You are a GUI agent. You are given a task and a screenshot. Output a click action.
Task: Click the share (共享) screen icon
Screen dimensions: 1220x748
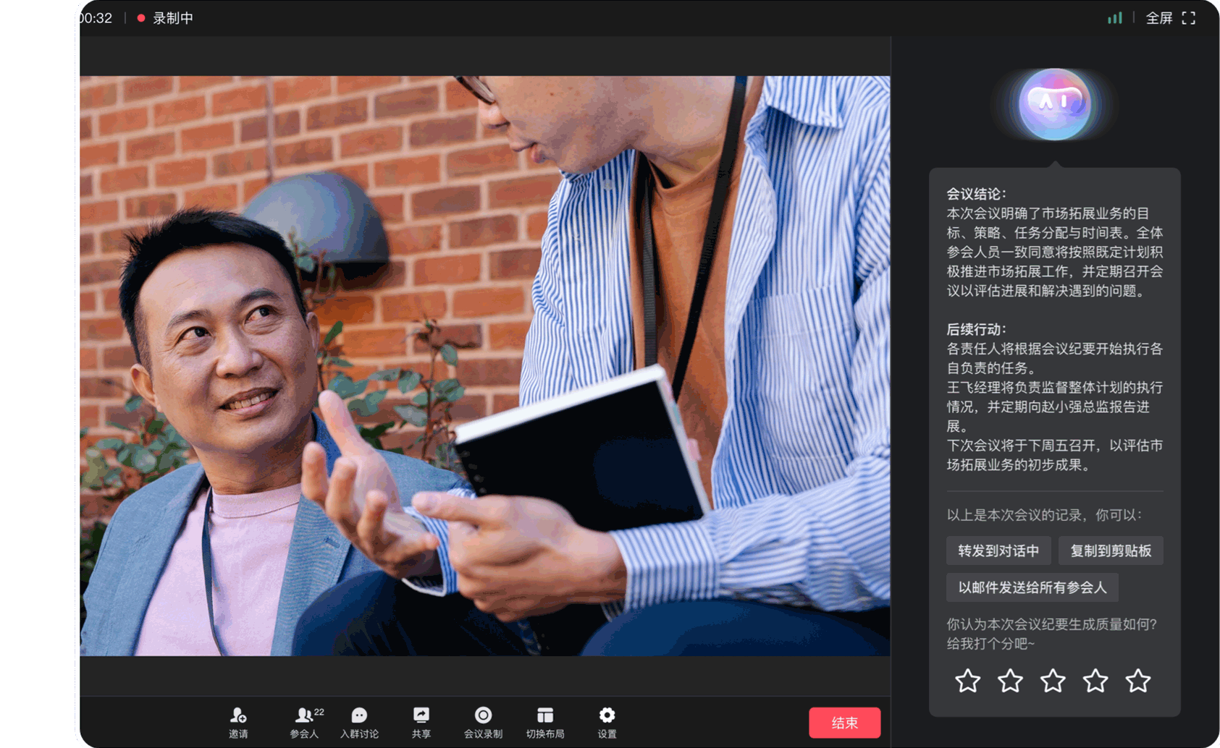click(x=421, y=722)
